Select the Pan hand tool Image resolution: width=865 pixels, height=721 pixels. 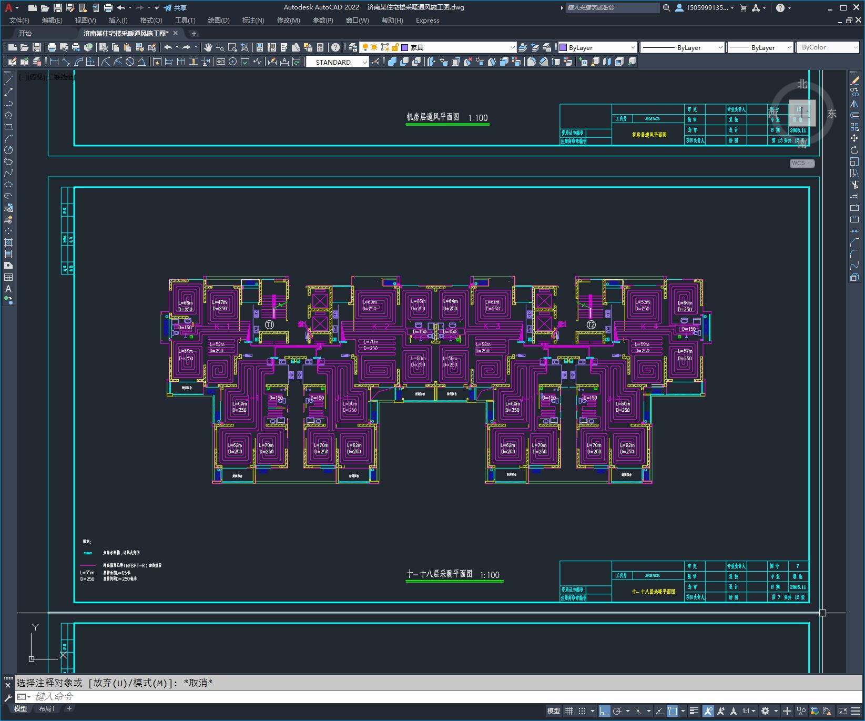click(208, 47)
